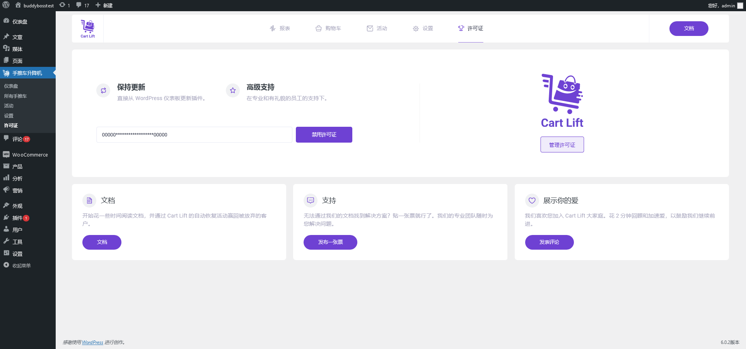Click the 插件 update badge showing 1
The width and height of the screenshot is (746, 349).
(x=26, y=218)
